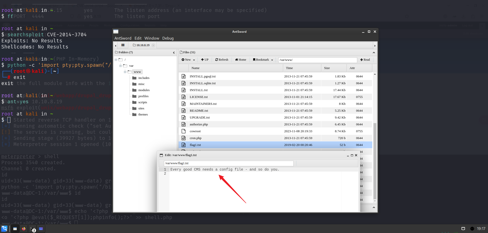Maximize the Edit flag1.txt dialog
Screen dimensions: 488x233
pyautogui.click(x=352, y=155)
